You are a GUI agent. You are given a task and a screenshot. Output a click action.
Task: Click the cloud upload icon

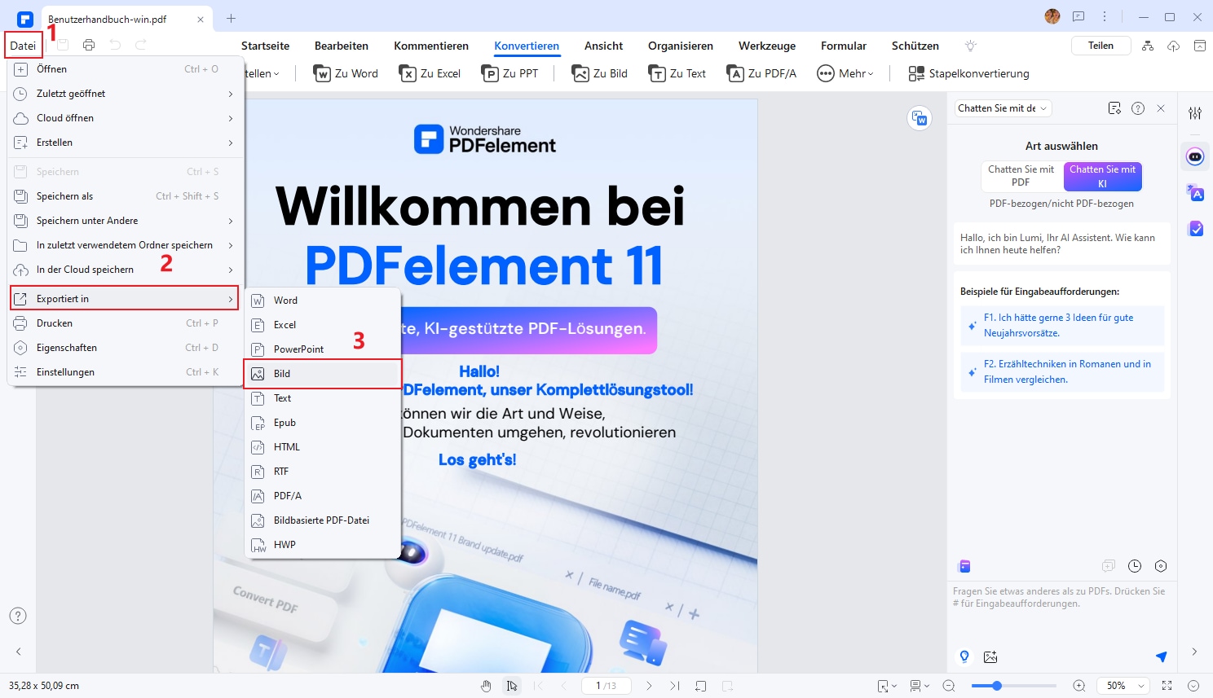click(x=1174, y=46)
